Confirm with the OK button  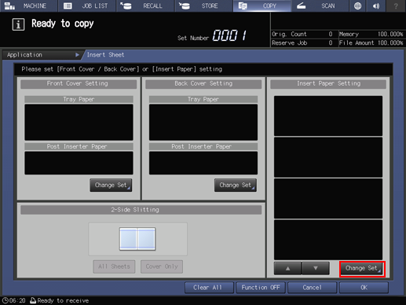pos(364,288)
